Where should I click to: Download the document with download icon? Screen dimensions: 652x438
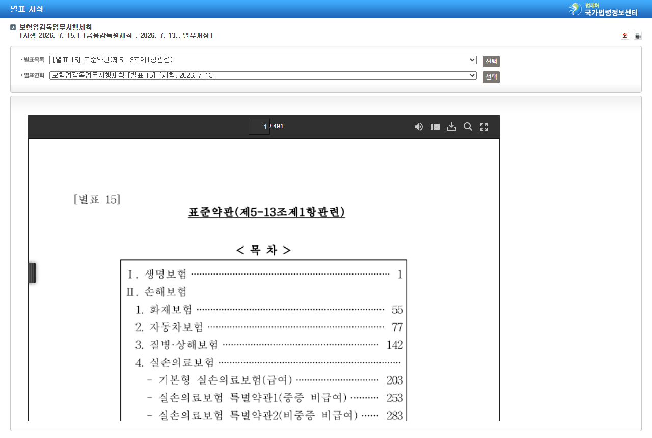(451, 127)
